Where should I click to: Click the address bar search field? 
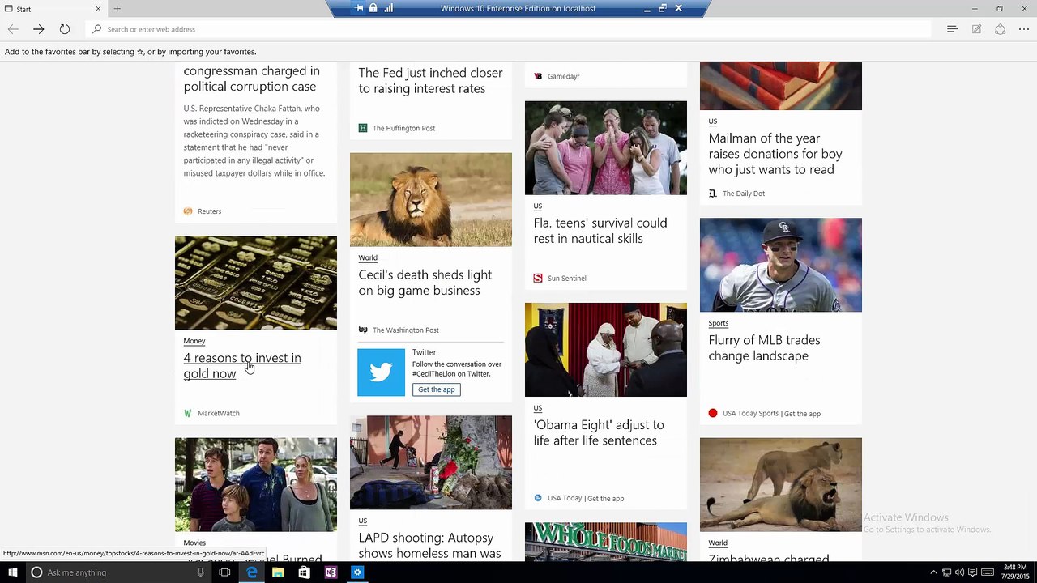pyautogui.click(x=510, y=29)
